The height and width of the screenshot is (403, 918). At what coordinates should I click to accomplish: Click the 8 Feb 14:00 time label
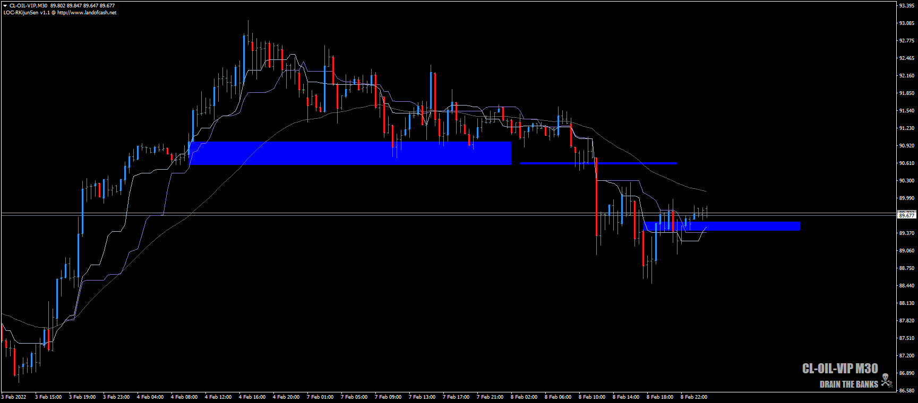[x=626, y=397]
